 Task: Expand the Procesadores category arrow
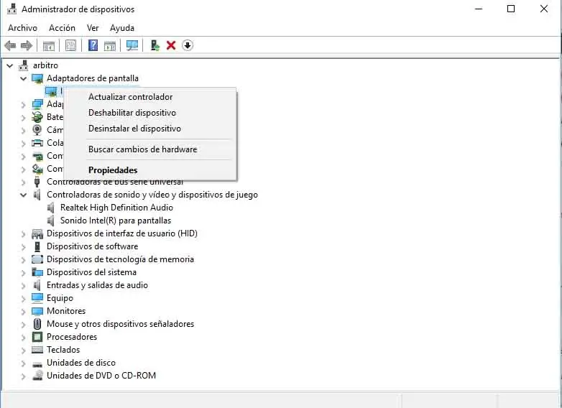click(23, 337)
